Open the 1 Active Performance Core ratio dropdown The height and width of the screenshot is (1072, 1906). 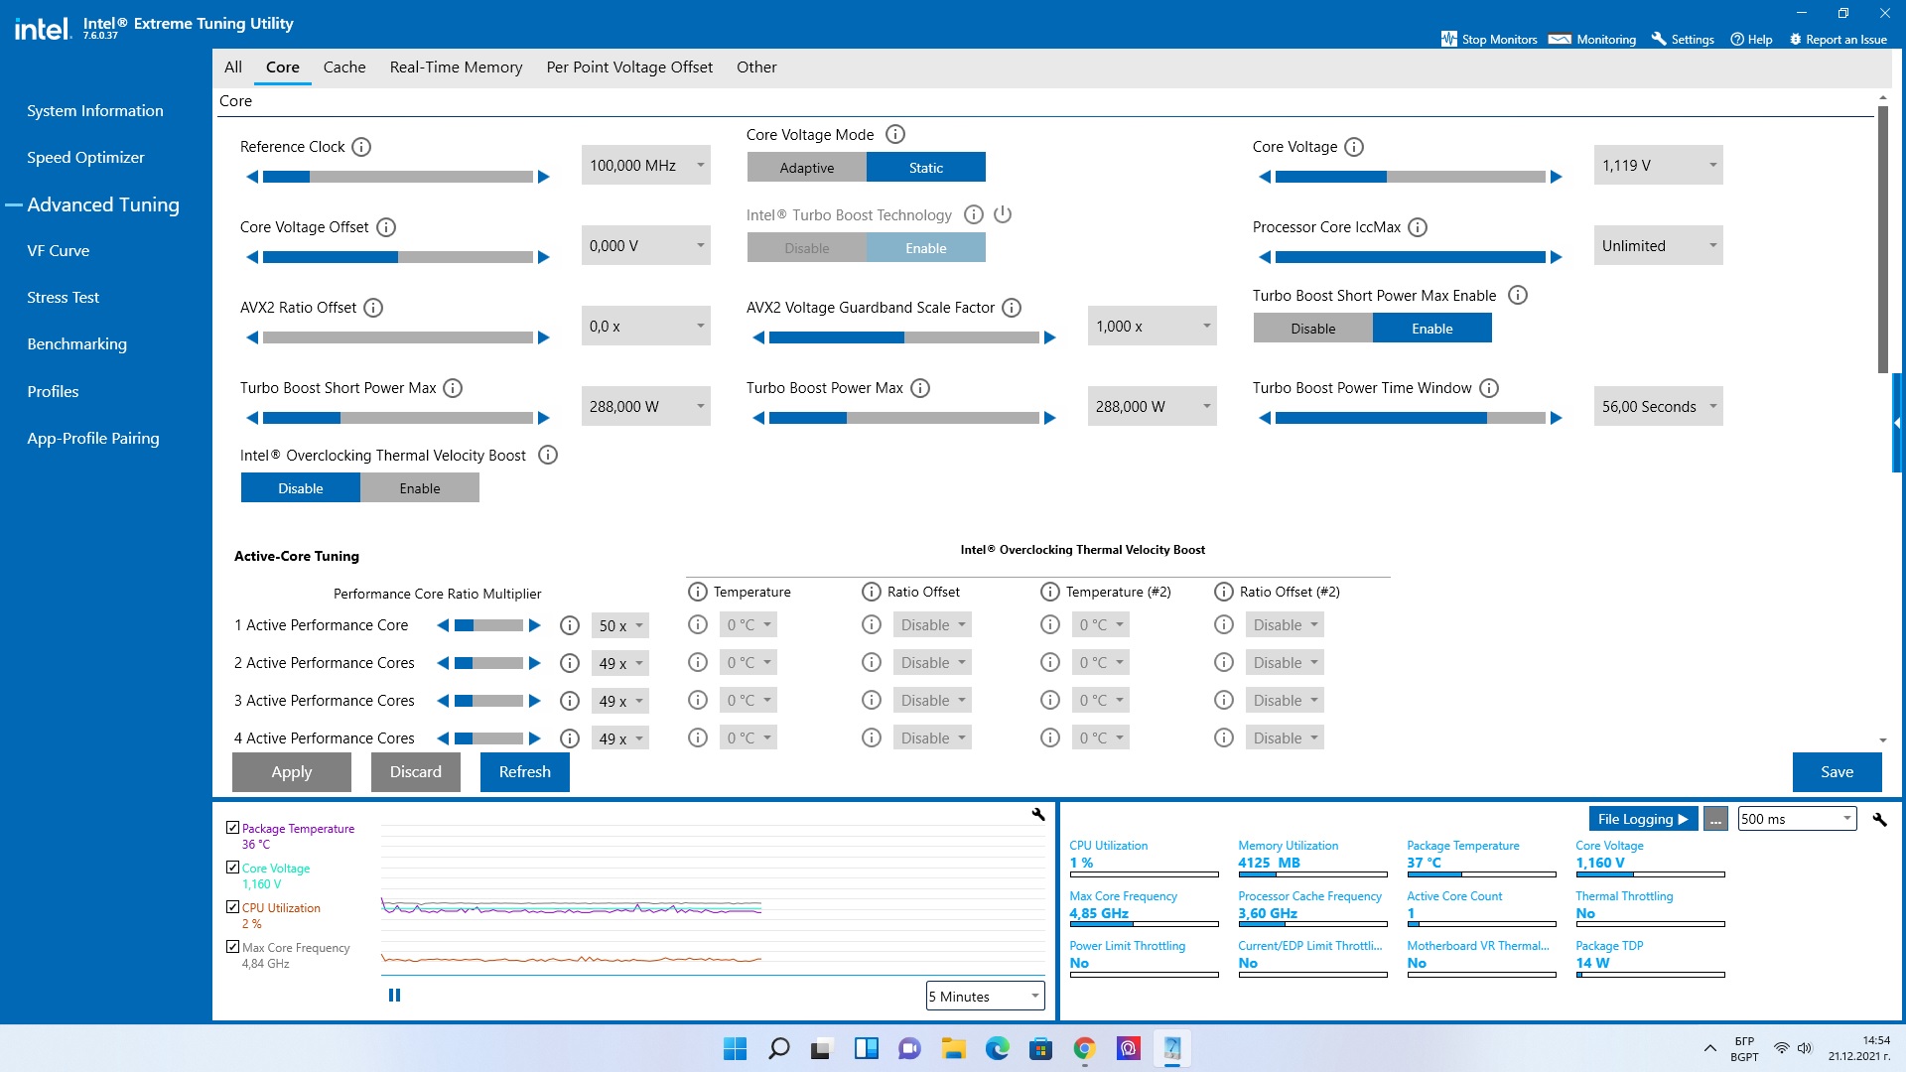pos(621,625)
